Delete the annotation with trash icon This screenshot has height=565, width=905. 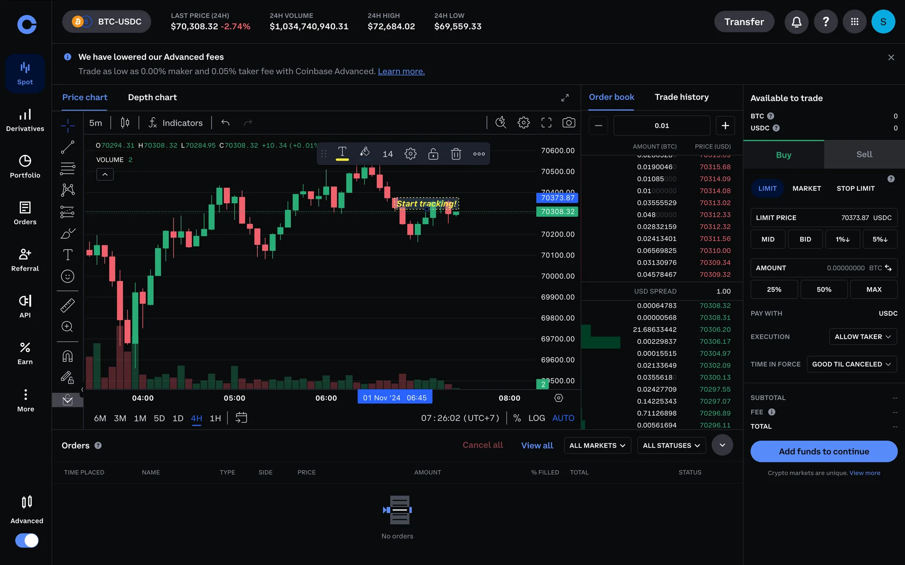click(x=455, y=154)
